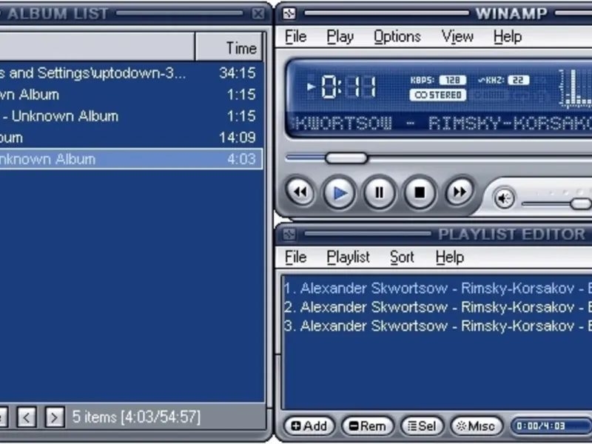Open the Winamp Play menu
The width and height of the screenshot is (592, 444).
click(x=340, y=37)
